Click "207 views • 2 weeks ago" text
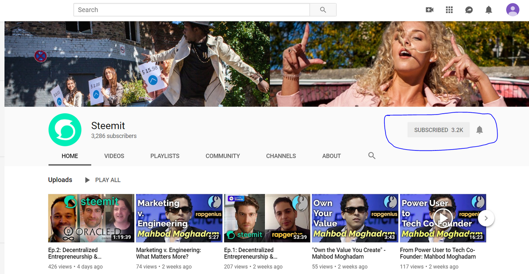The image size is (529, 274). 253,267
